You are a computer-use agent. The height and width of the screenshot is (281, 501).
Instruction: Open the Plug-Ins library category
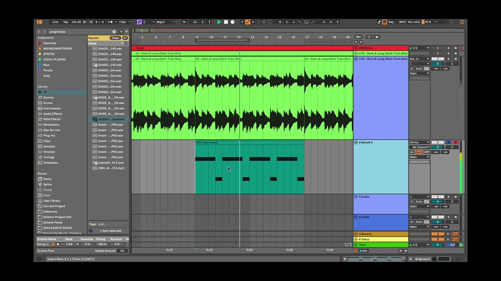(49, 136)
